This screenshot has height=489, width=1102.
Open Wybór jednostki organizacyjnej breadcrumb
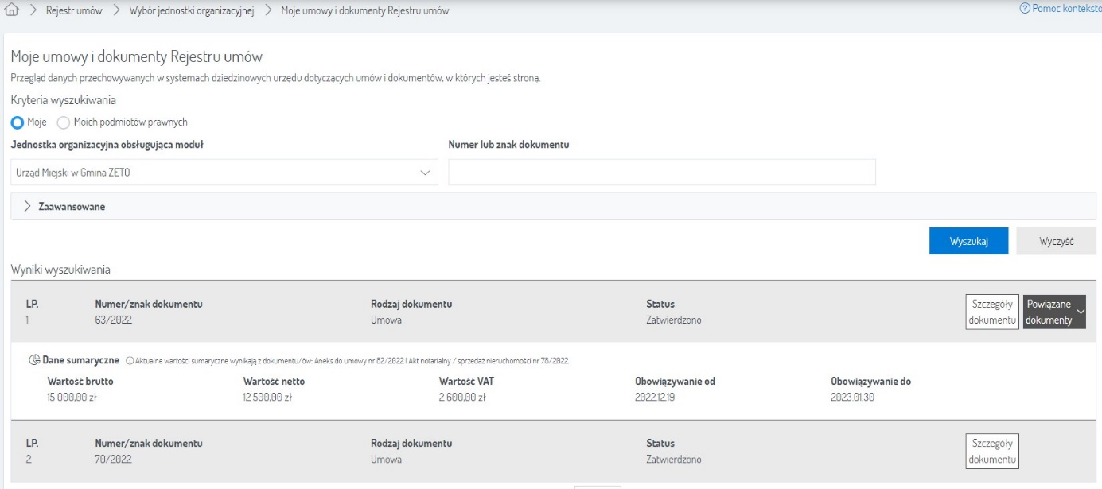tap(191, 11)
